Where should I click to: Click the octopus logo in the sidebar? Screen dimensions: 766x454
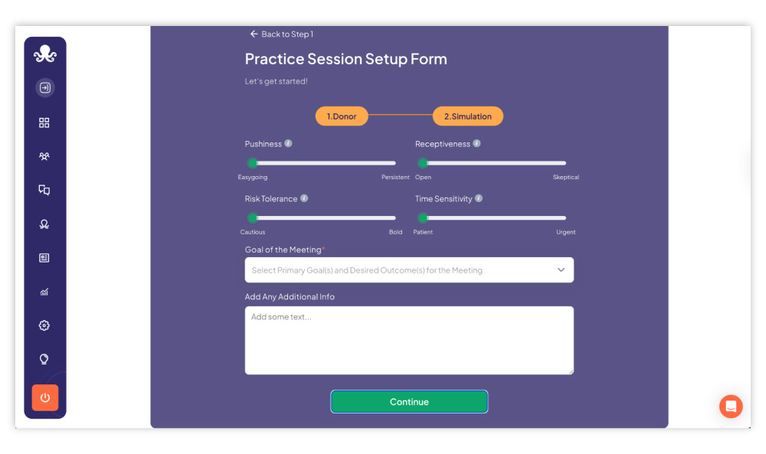[x=45, y=54]
